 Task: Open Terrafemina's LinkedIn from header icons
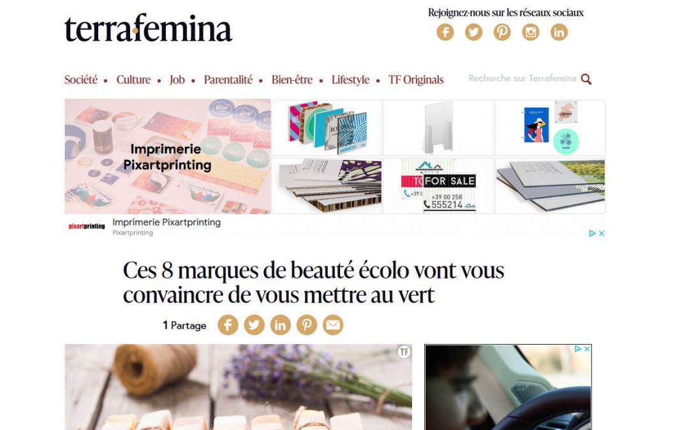[x=559, y=32]
